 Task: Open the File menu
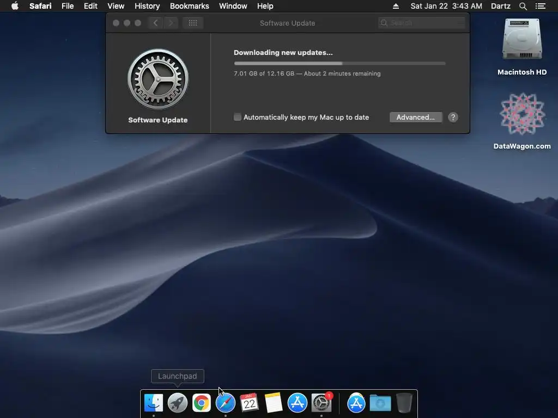pos(67,6)
